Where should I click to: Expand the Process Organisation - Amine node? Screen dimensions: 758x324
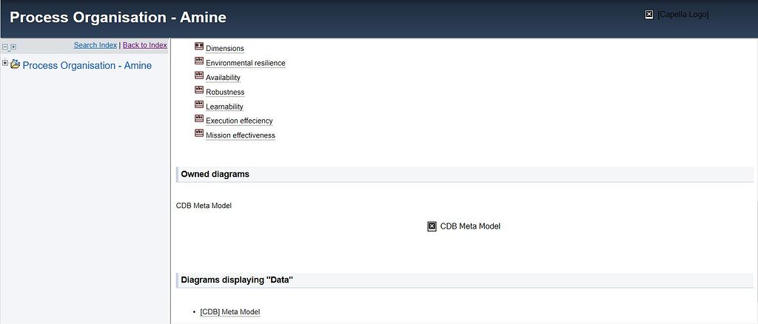coord(5,63)
